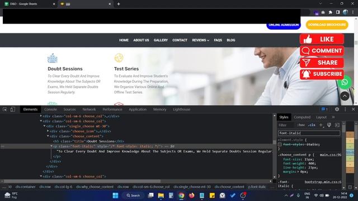Switch to the D&D - Google Sheets browser tab
The width and height of the screenshot is (358, 201).
29,4
